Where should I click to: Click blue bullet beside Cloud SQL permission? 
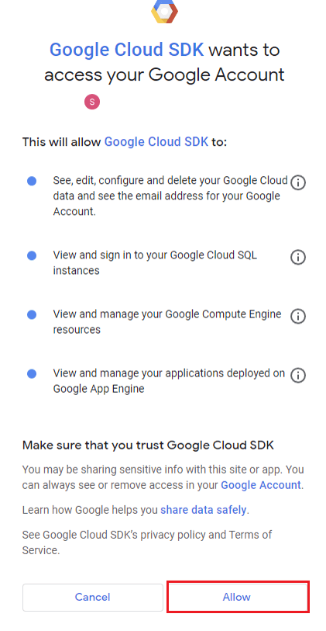point(32,255)
